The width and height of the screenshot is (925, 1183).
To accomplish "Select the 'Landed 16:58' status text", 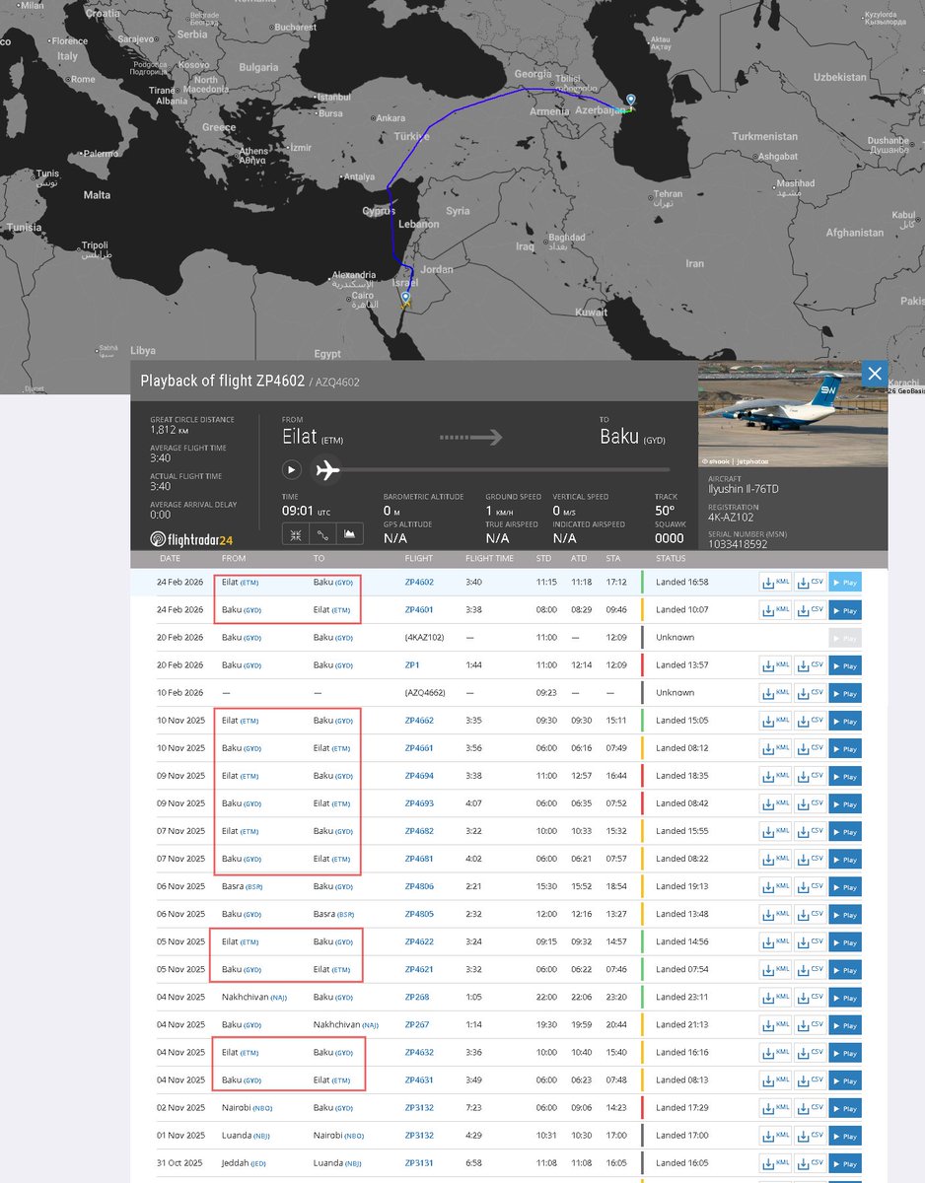I will pyautogui.click(x=681, y=582).
